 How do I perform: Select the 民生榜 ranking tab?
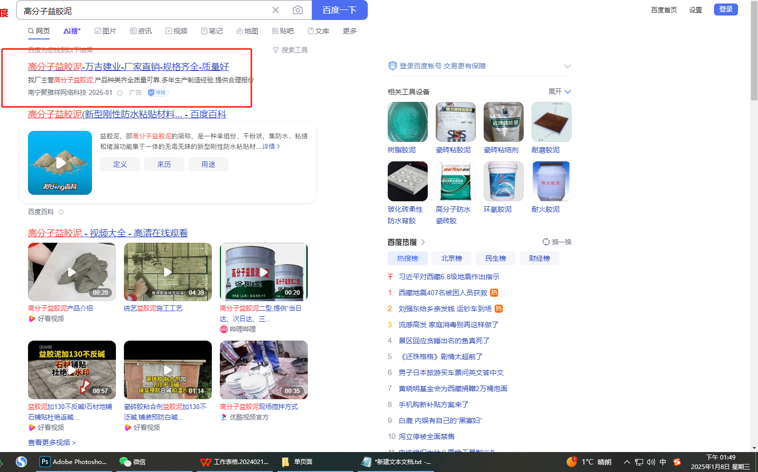tap(496, 258)
